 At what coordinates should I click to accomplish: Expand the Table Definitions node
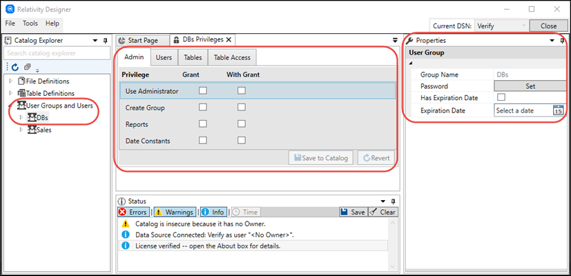click(10, 93)
